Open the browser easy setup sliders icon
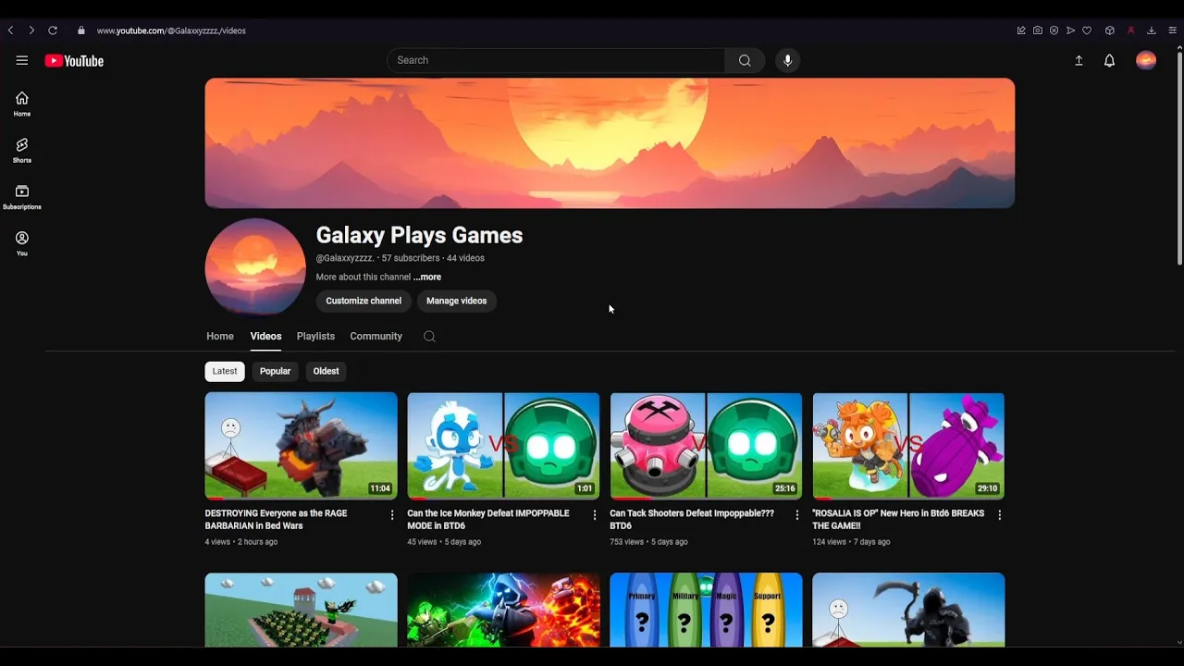1184x666 pixels. coord(1172,31)
